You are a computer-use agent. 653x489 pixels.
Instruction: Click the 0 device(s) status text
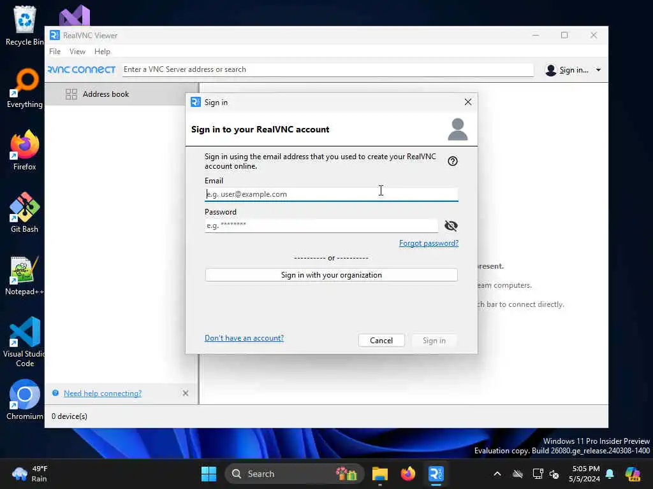[x=70, y=416]
